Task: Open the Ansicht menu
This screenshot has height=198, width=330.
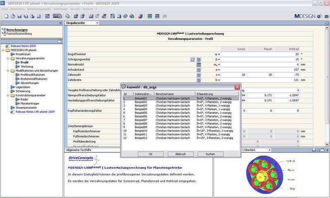Action: (x=75, y=9)
